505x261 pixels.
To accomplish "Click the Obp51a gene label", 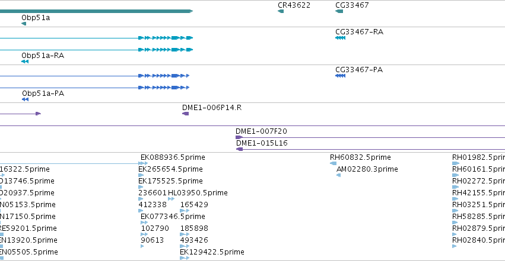I will click(36, 18).
